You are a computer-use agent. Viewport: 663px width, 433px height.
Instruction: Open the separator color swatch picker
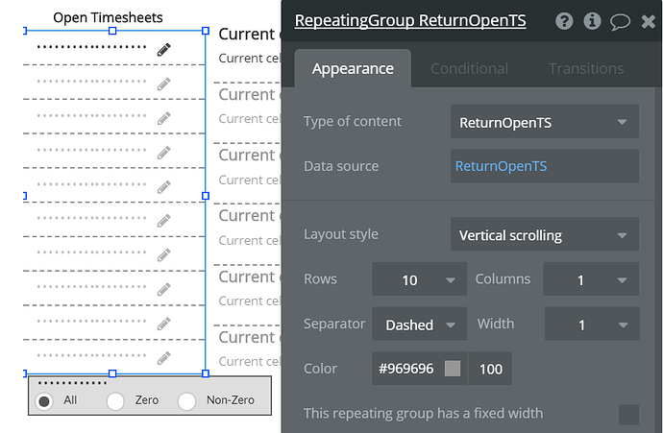453,369
